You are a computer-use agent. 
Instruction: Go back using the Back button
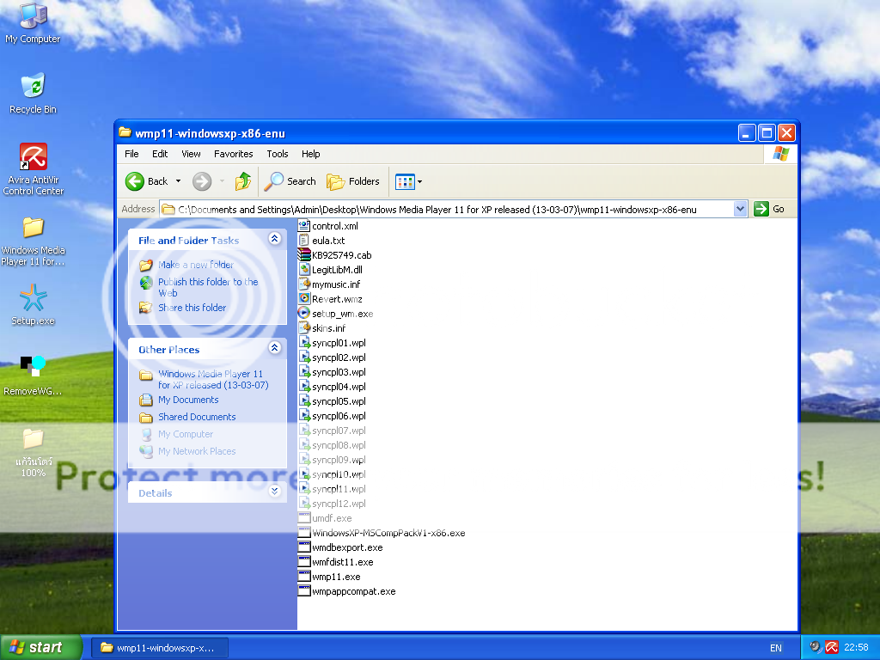click(146, 181)
